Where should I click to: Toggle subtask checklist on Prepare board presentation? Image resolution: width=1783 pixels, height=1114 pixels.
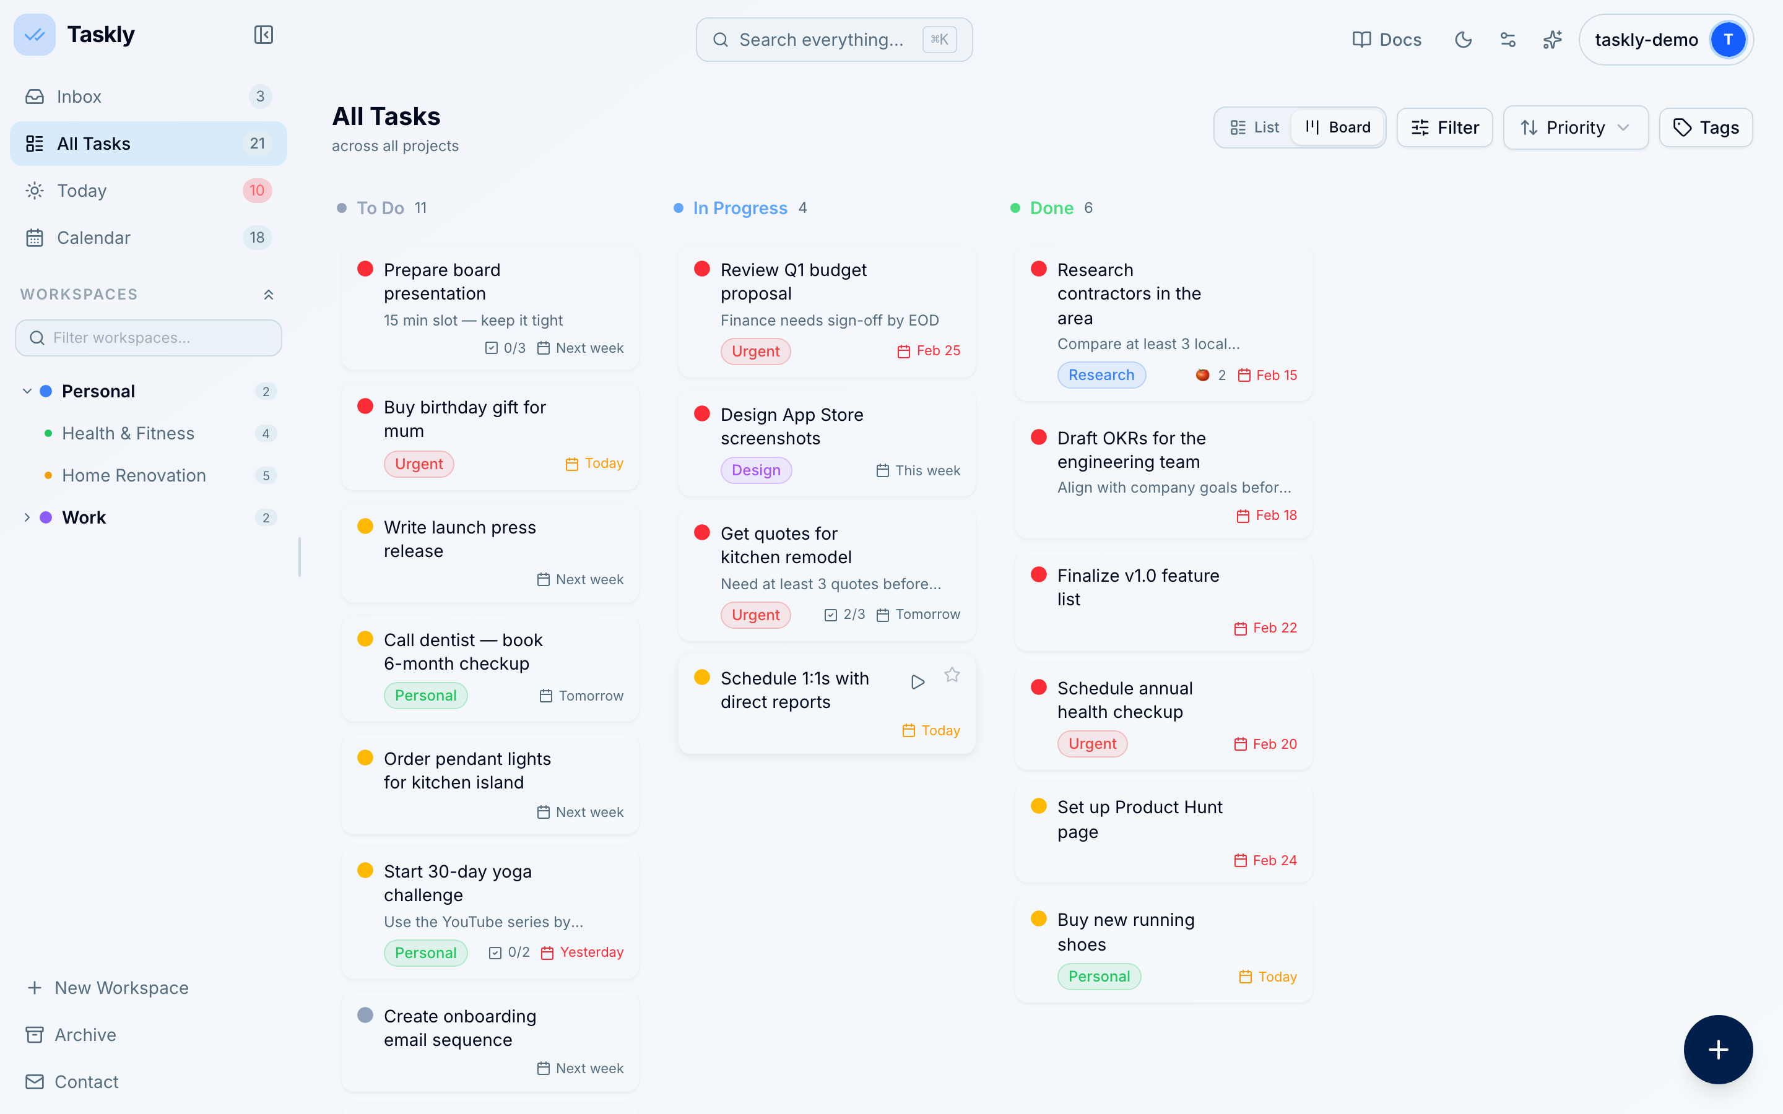tap(505, 348)
